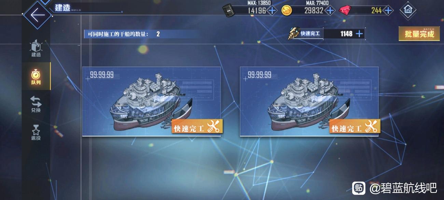Screen dimensions: 444x200
Task: Select the right dock ship card
Action: [x=309, y=102]
